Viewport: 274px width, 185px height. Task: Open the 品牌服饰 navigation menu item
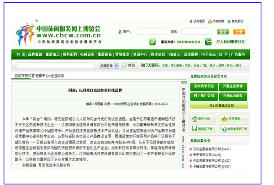(35, 54)
